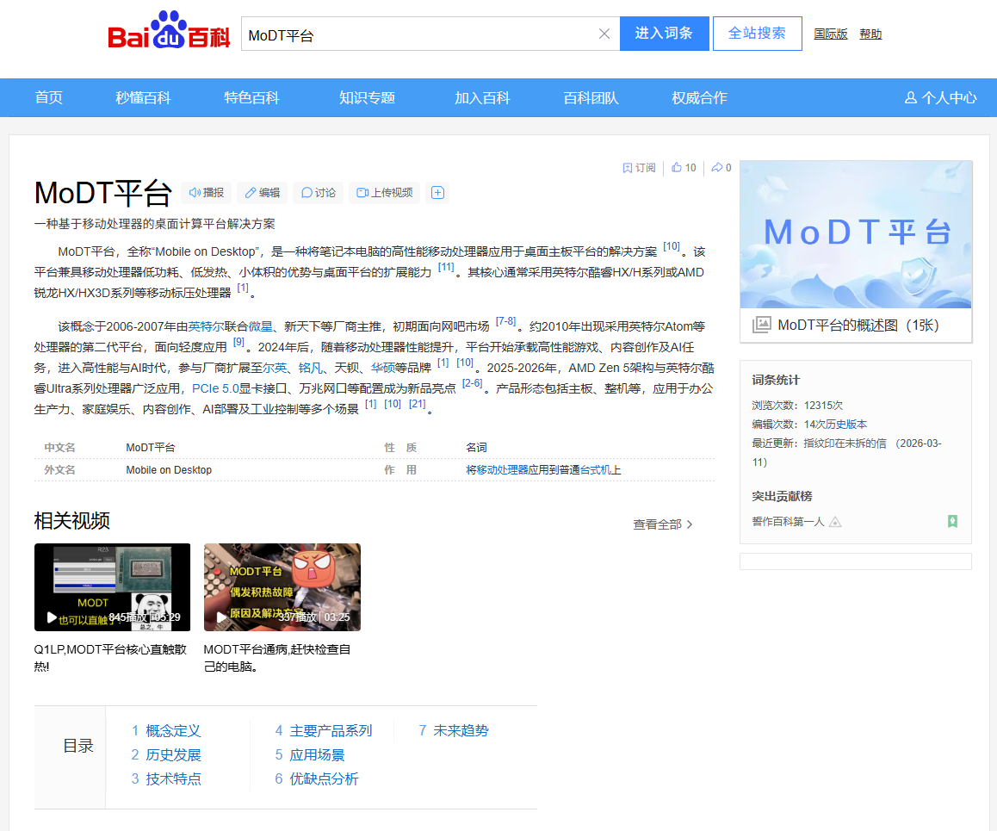
Task: Open the PCIe 5.0 link
Action: 215,388
